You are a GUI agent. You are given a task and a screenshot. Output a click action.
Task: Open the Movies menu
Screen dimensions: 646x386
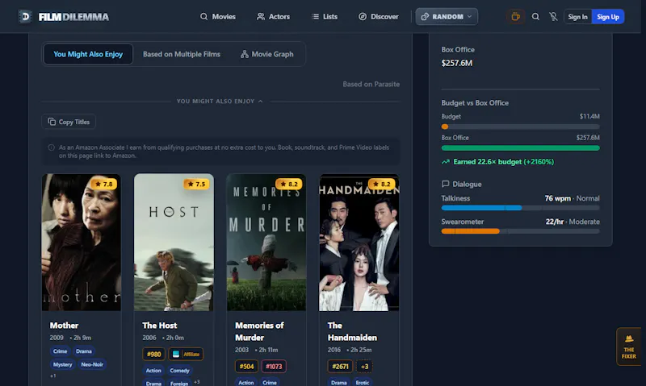tap(218, 16)
